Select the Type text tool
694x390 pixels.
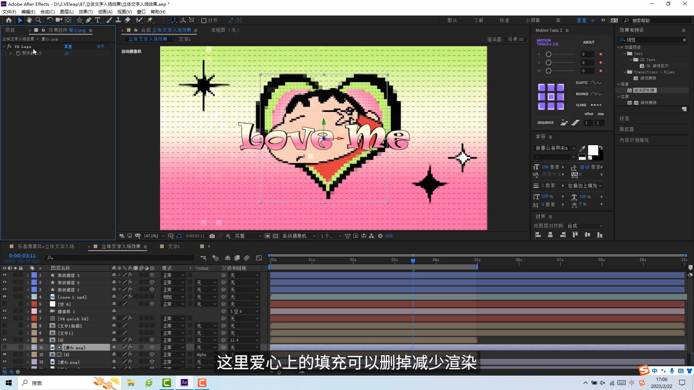98,20
